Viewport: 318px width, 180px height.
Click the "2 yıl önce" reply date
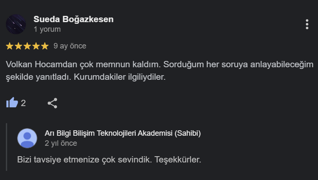[61, 143]
